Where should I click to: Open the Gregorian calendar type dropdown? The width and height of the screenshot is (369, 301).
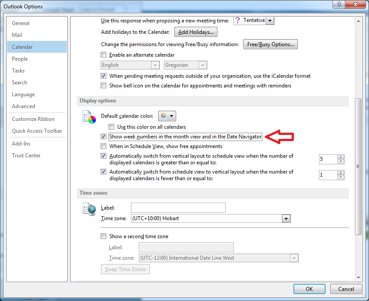click(203, 65)
